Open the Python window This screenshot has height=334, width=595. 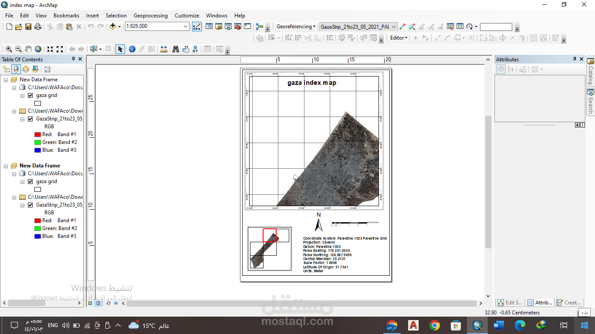(x=247, y=27)
